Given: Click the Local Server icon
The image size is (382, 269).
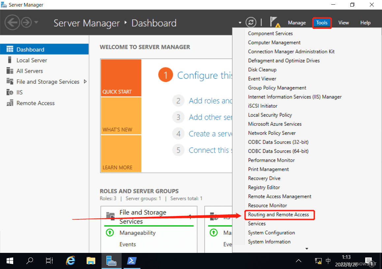Looking at the screenshot, I should pyautogui.click(x=10, y=60).
